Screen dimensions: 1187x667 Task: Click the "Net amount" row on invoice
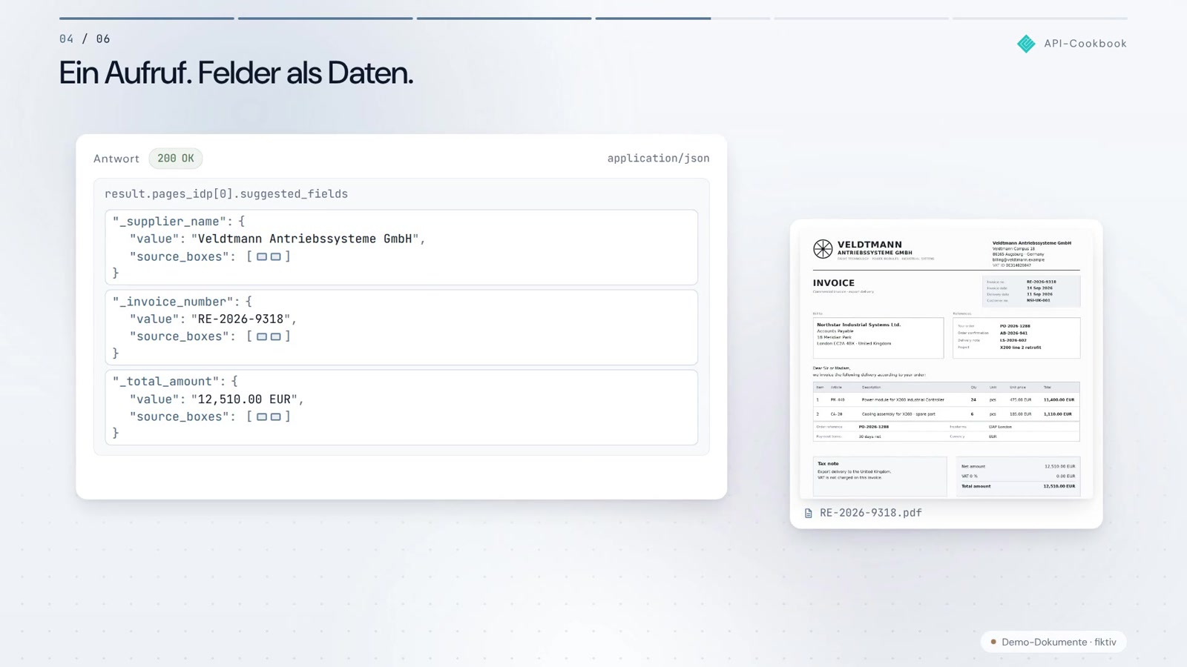(1018, 466)
